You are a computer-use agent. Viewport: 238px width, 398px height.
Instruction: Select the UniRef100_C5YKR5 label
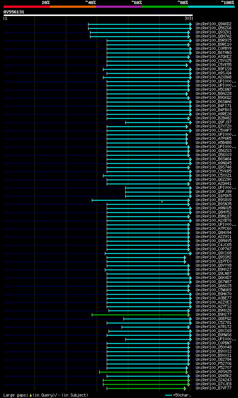pyautogui.click(x=213, y=171)
